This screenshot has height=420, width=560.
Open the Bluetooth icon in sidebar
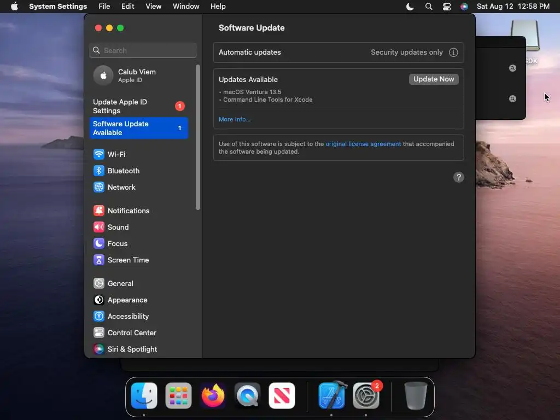[99, 171]
